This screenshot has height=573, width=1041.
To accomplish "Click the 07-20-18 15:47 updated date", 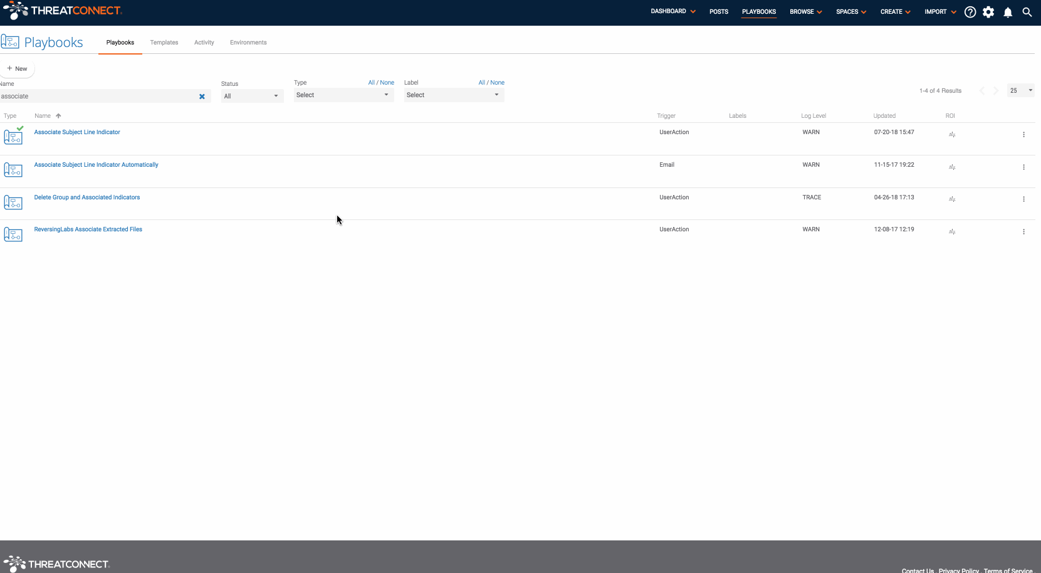I will click(894, 132).
